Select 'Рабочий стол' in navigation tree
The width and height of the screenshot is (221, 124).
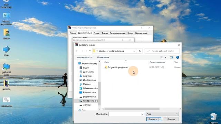click(88, 93)
